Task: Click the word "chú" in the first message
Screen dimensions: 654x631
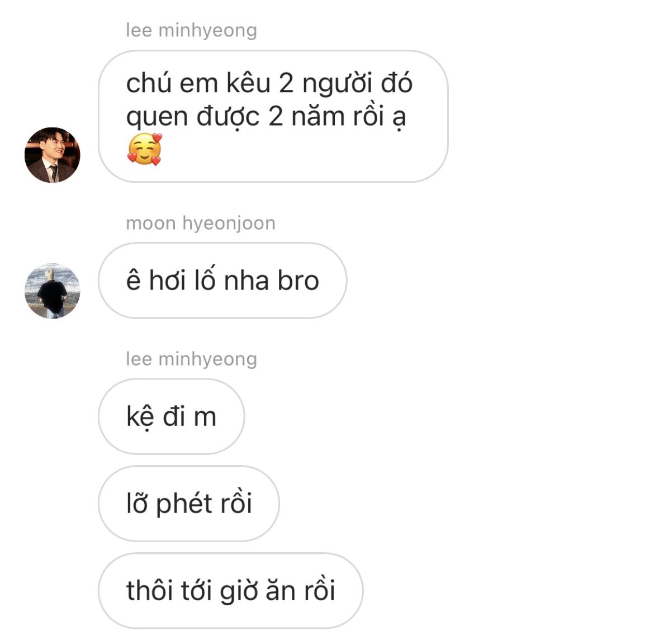Action: (149, 83)
